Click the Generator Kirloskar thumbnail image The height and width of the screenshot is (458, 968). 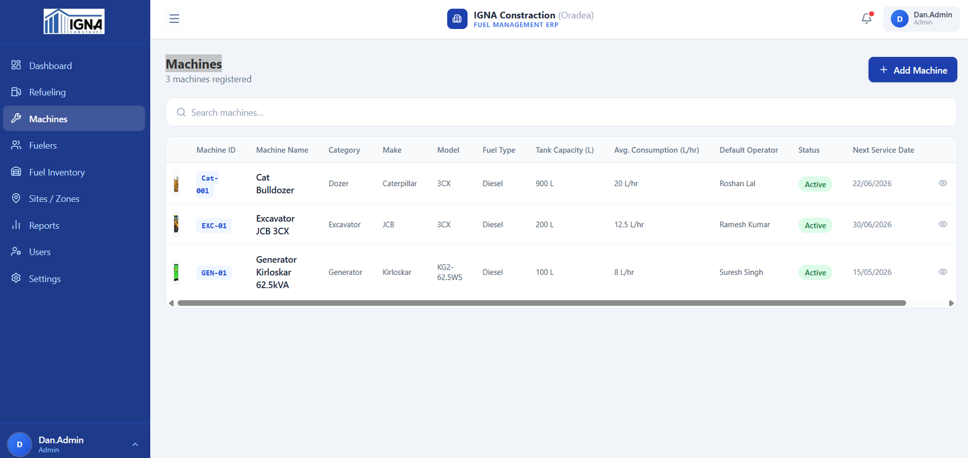tap(176, 271)
